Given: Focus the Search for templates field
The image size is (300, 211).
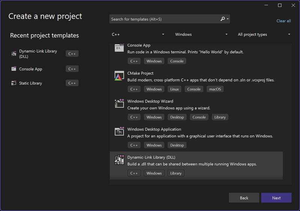Looking at the screenshot, I should [164, 19].
